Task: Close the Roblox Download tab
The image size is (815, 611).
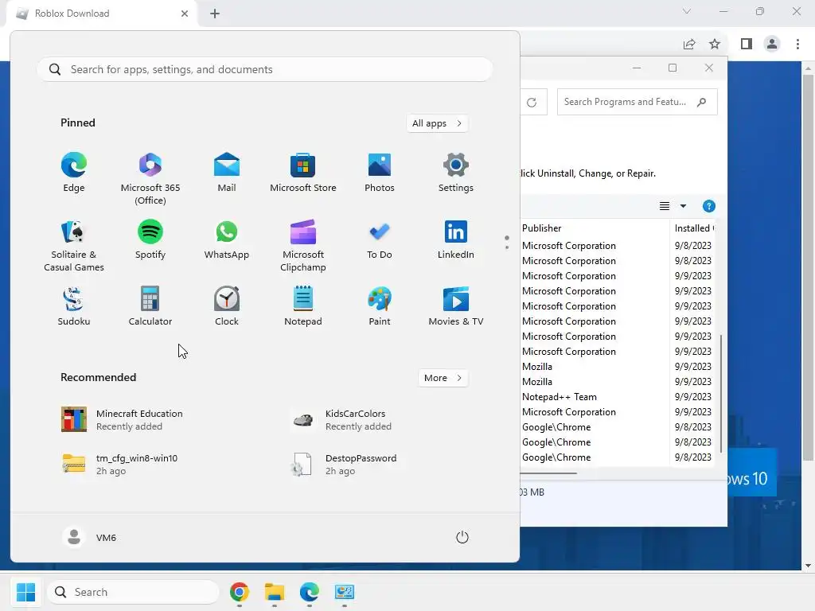Action: (185, 14)
